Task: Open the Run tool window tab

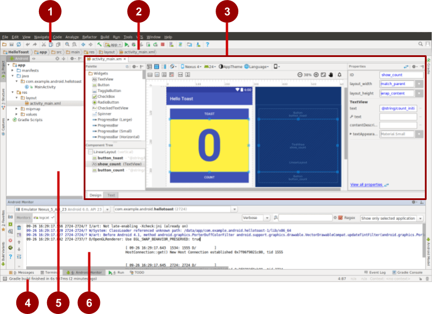Action: tap(116, 273)
